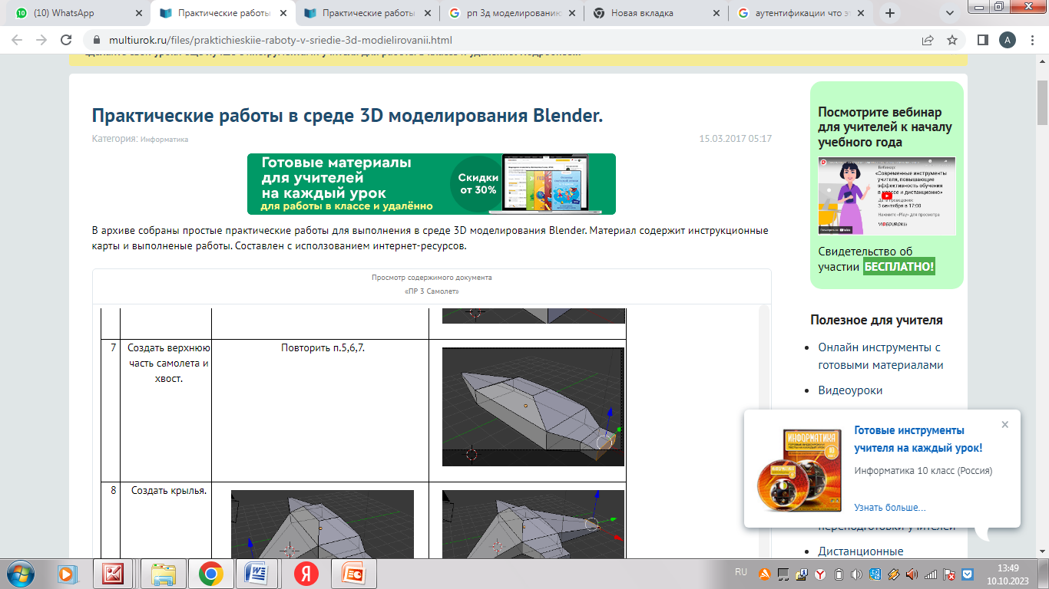Play the webinar video thumbnail

pos(886,196)
